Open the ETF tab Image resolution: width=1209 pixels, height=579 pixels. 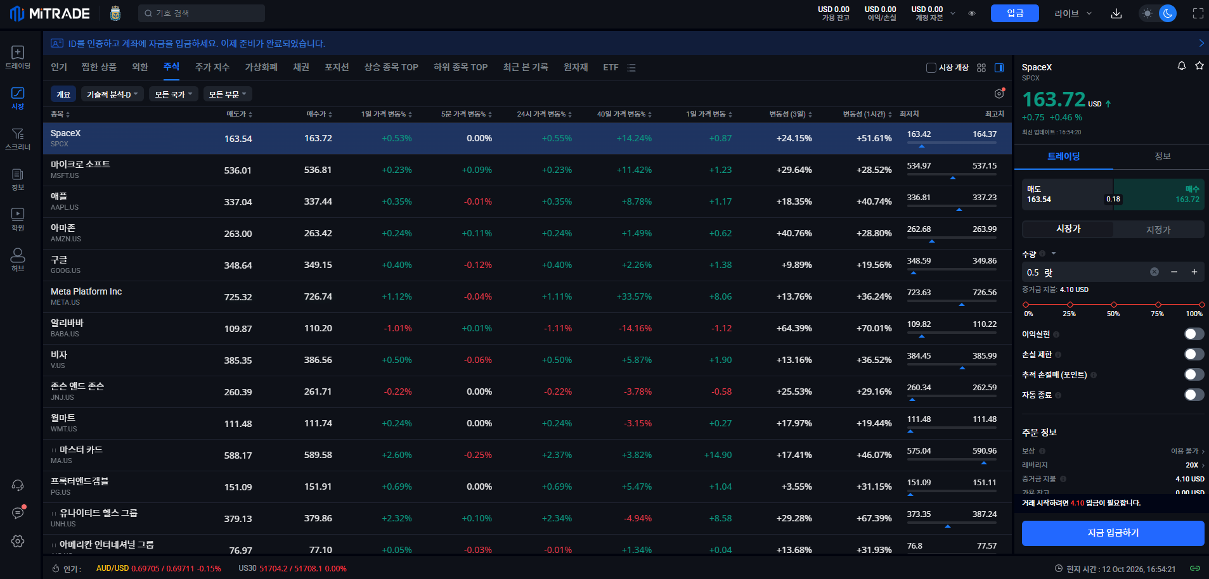point(611,67)
